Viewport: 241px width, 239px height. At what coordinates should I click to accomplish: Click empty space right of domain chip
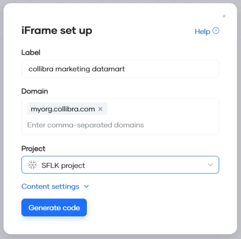coord(163,109)
